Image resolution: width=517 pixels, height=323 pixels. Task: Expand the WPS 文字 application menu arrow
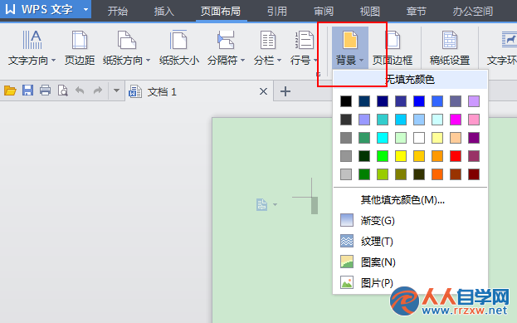85,9
